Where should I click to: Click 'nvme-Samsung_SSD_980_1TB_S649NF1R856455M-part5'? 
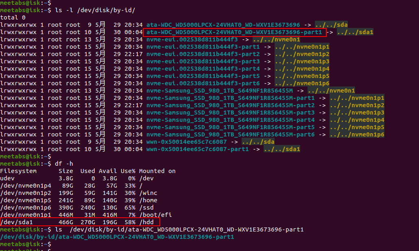[230, 127]
